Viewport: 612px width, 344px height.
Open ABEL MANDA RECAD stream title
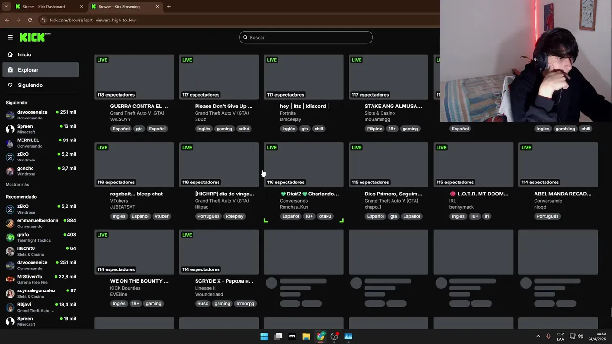pos(563,193)
